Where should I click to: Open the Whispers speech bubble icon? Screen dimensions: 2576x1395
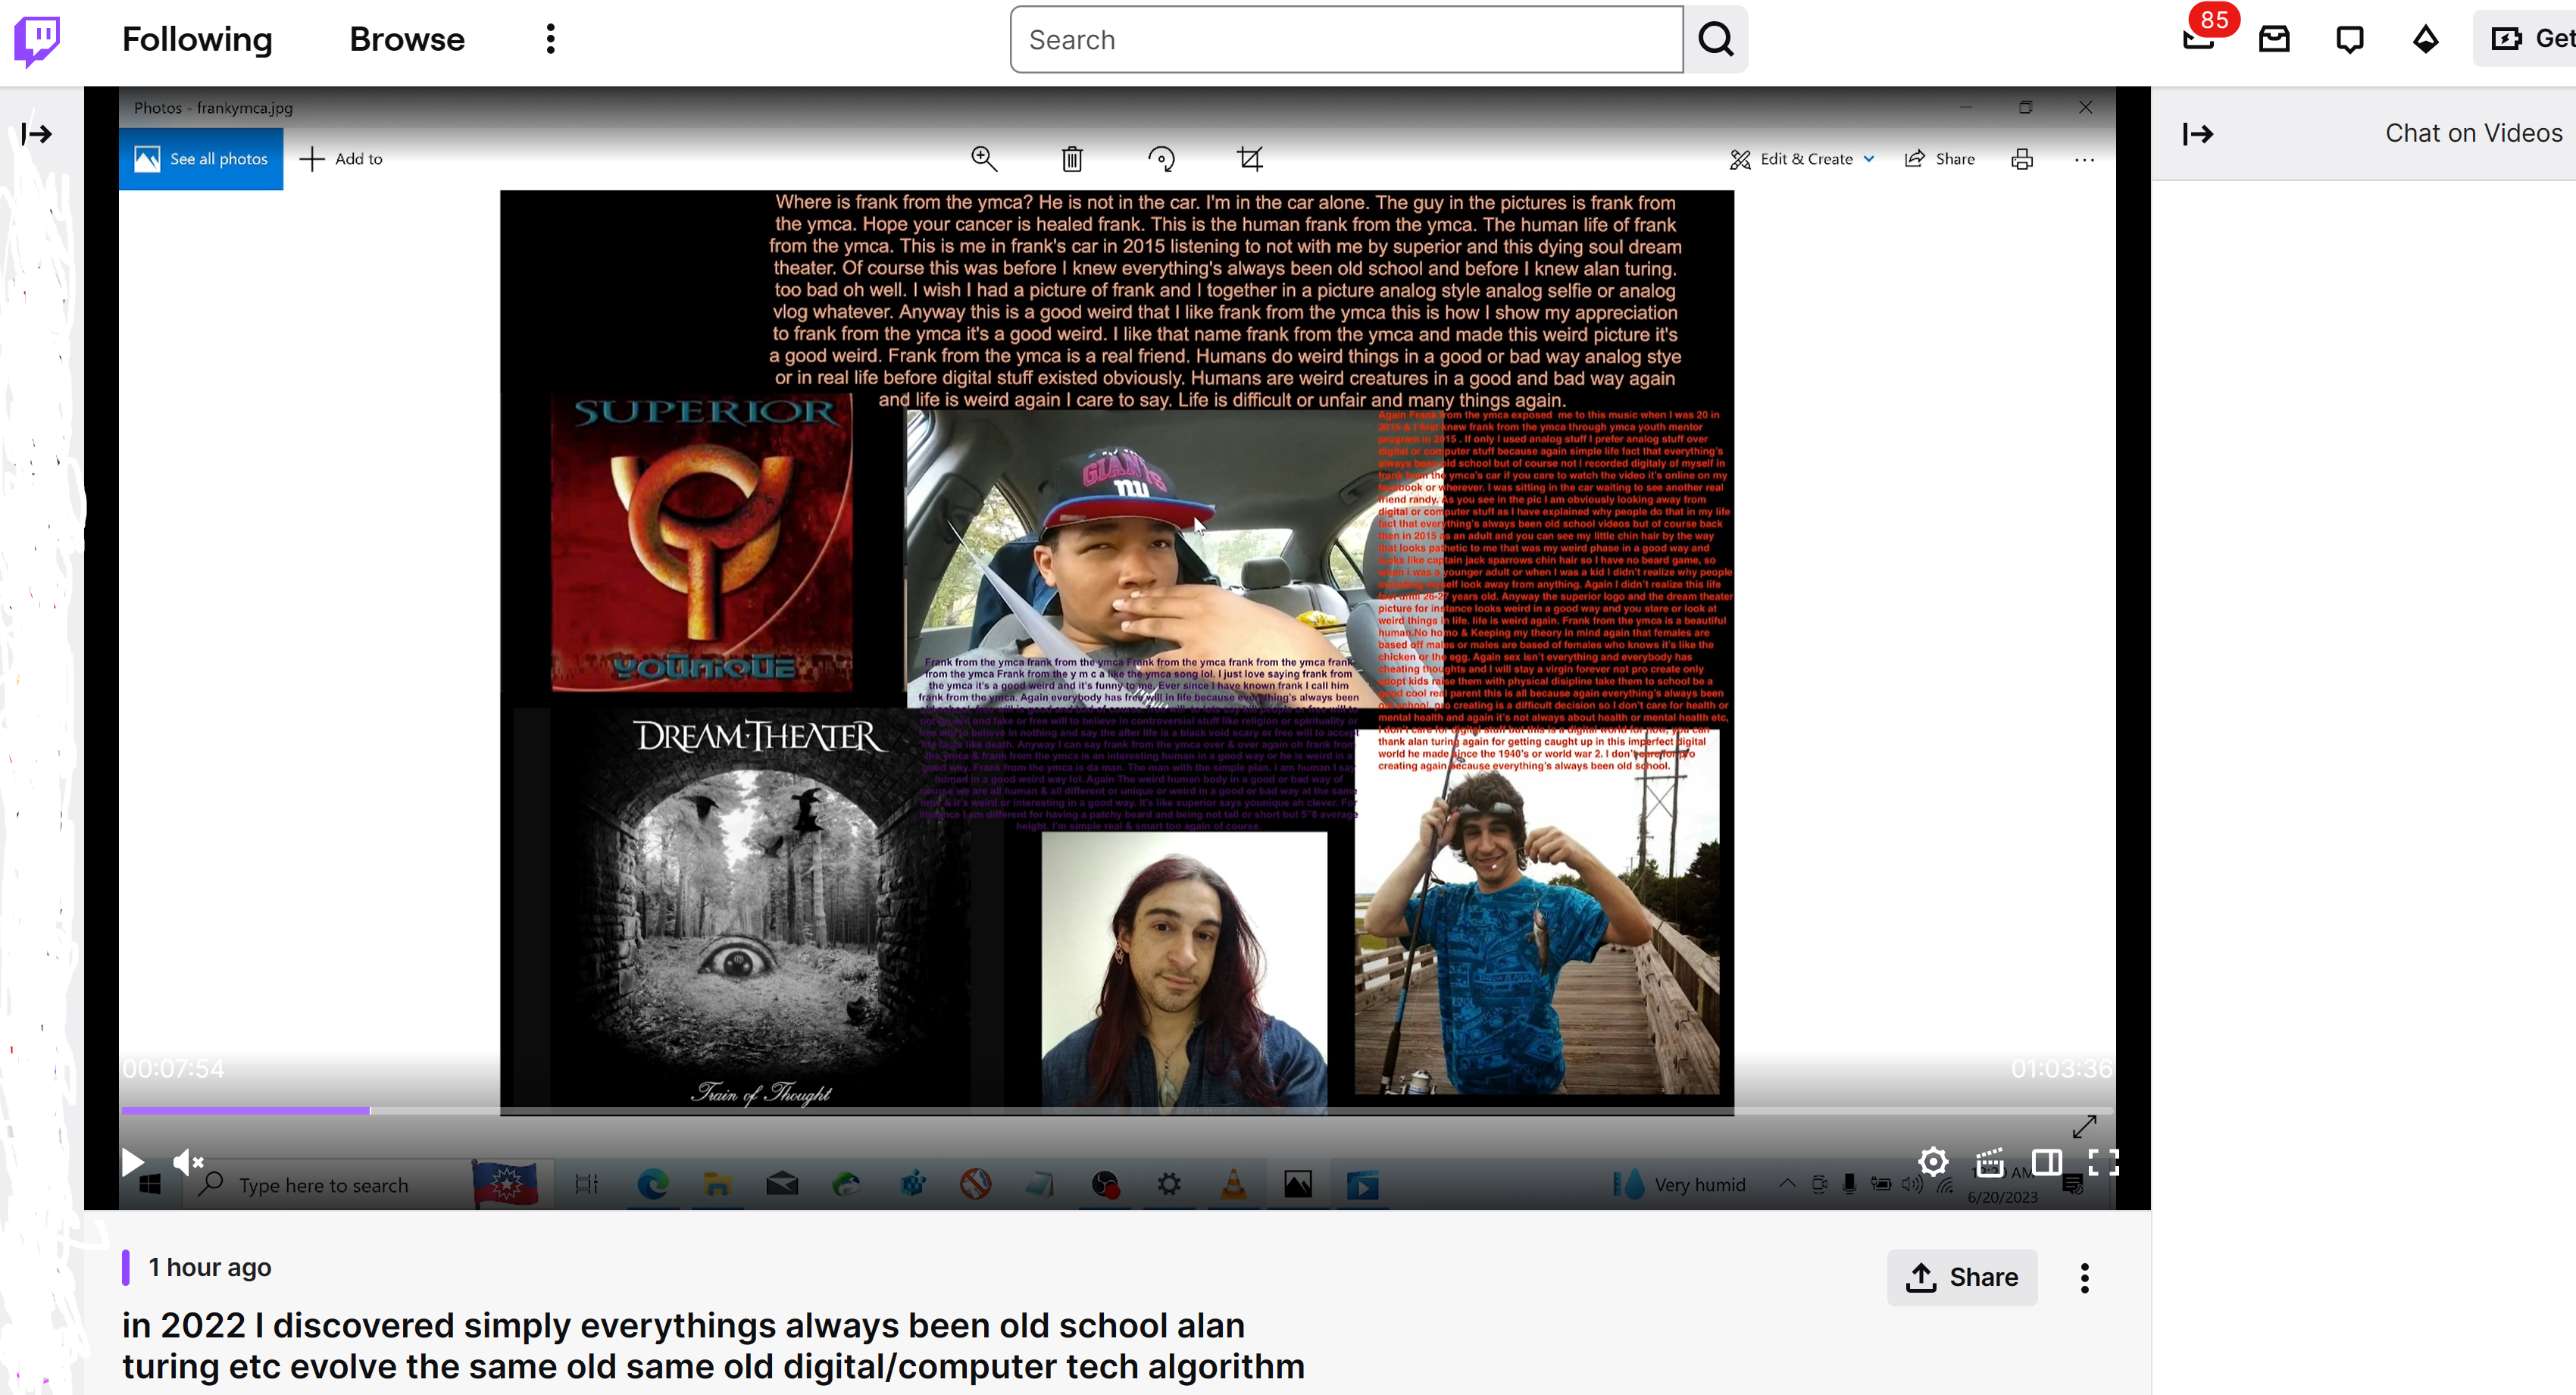tap(2350, 39)
